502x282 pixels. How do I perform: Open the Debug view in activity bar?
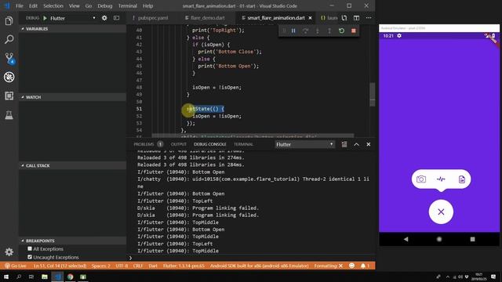coord(9,77)
